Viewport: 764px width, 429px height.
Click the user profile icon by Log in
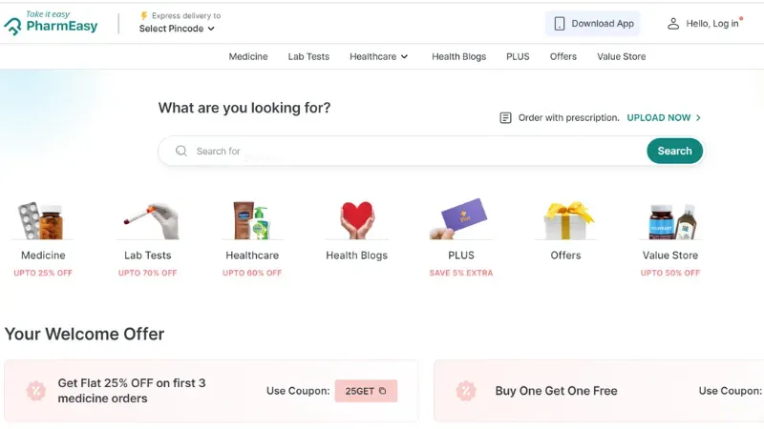click(673, 23)
